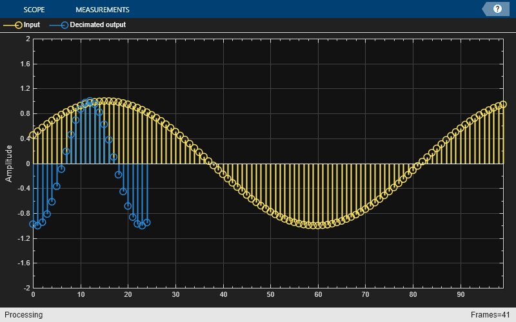
Task: Click x-axis tick label 90
Action: pos(461,294)
